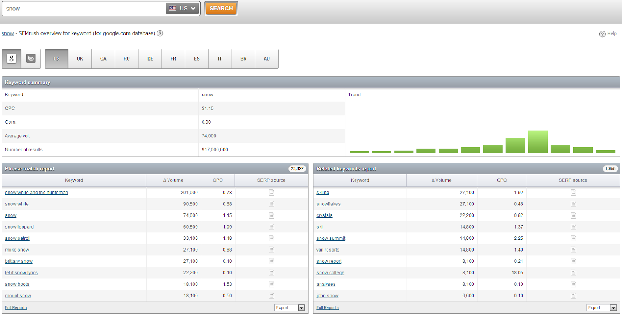View SERP source for snowflakes
The image size is (622, 314).
click(x=573, y=204)
